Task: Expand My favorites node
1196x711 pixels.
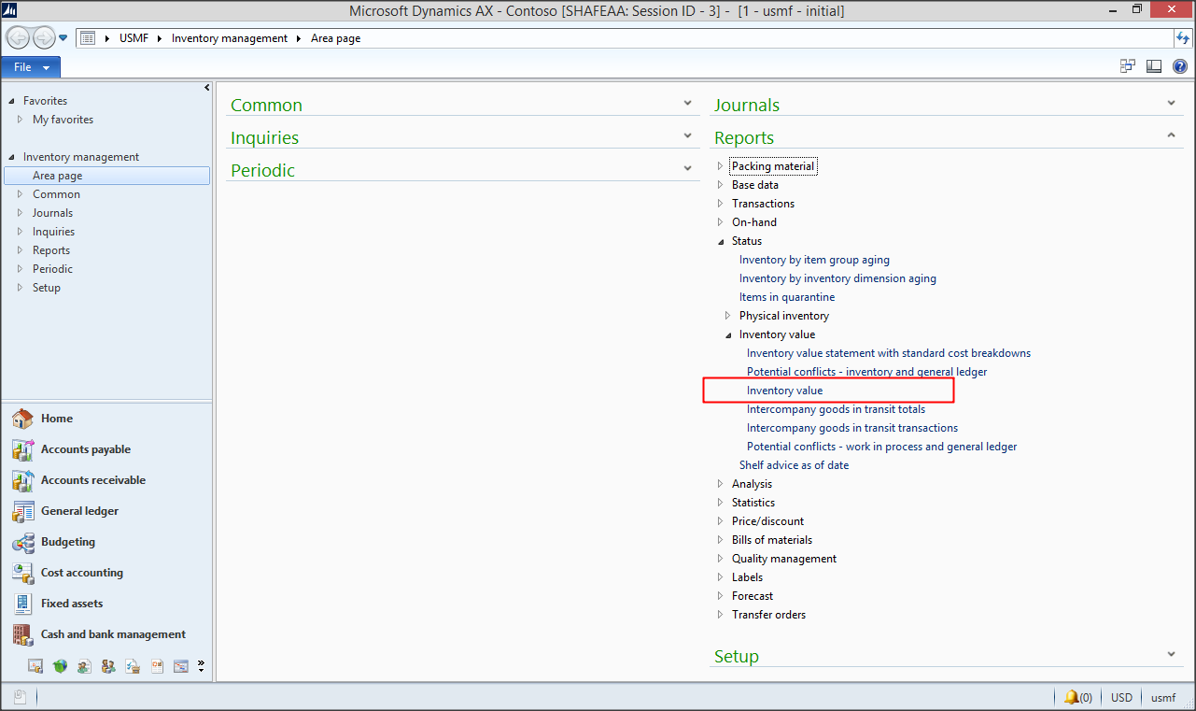Action: tap(20, 120)
